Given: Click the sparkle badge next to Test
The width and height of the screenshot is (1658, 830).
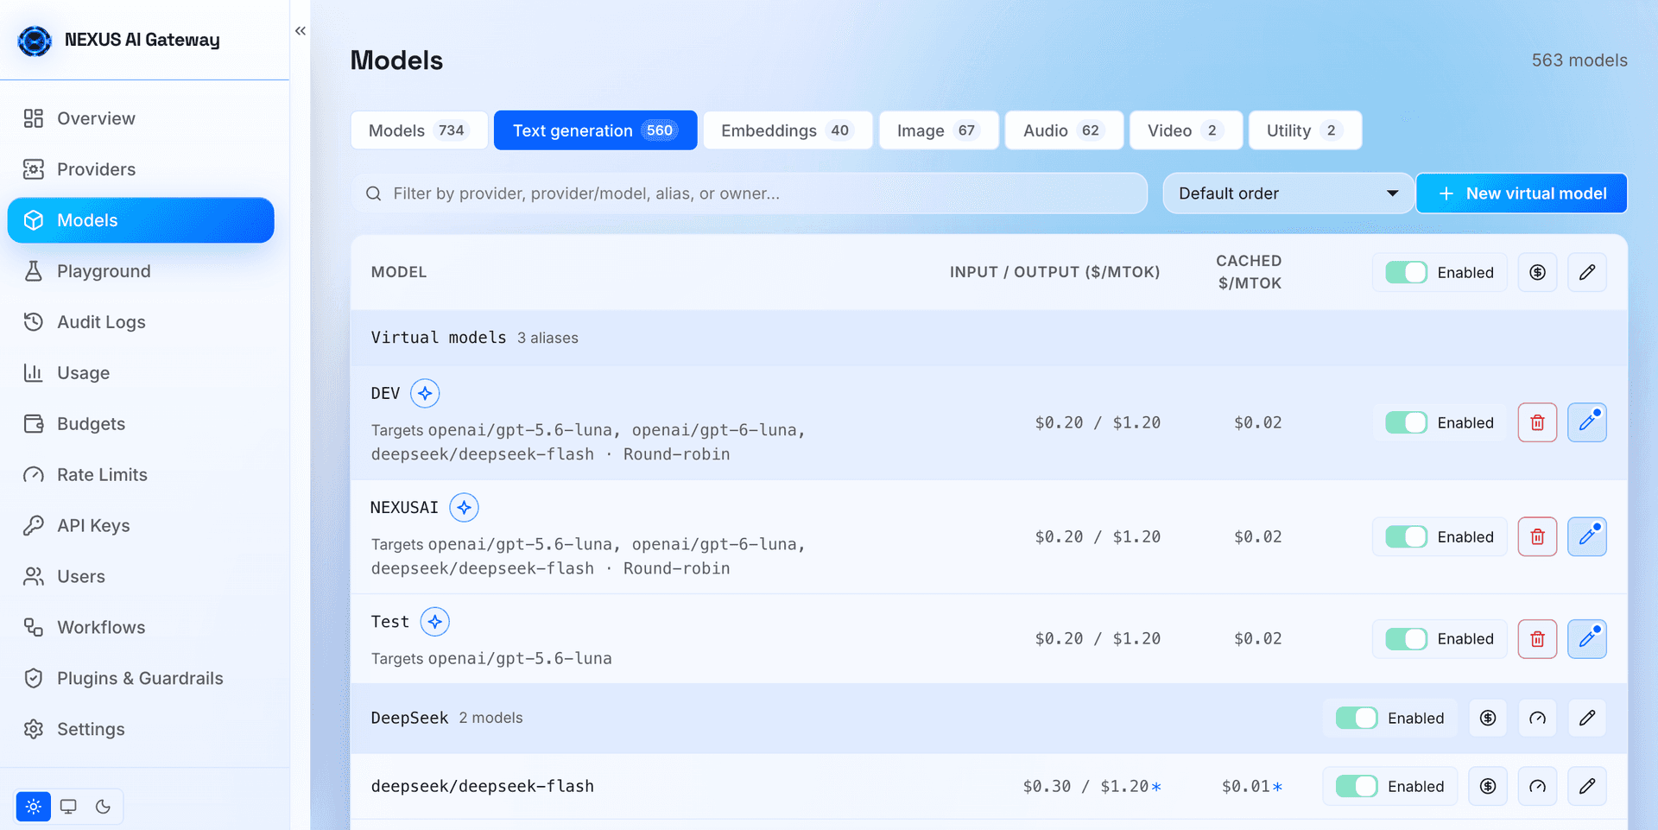Looking at the screenshot, I should (434, 621).
